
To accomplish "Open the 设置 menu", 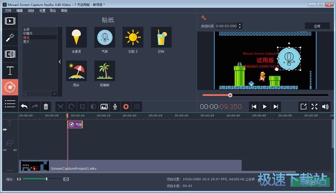I will [x=42, y=10].
